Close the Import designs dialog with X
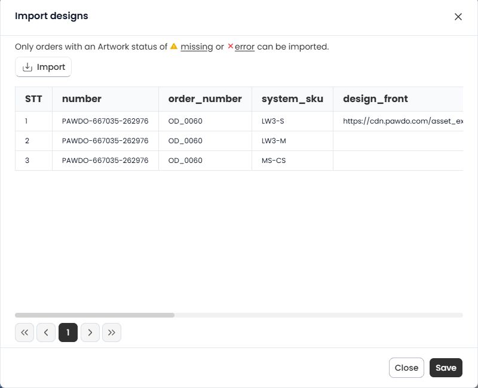The height and width of the screenshot is (388, 478). pos(458,17)
